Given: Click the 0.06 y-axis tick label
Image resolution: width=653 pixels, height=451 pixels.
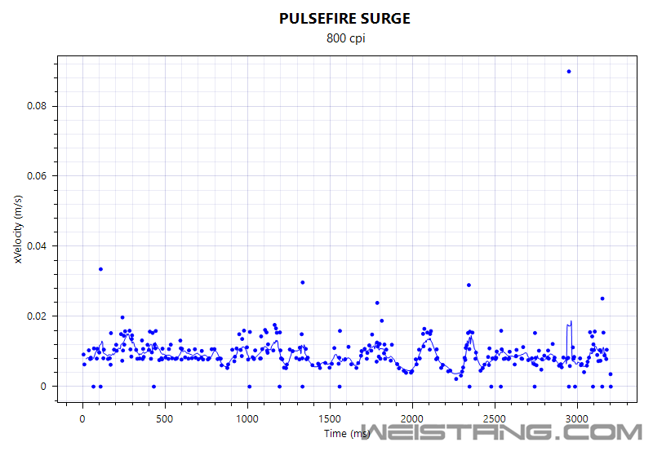Looking at the screenshot, I should tap(37, 176).
